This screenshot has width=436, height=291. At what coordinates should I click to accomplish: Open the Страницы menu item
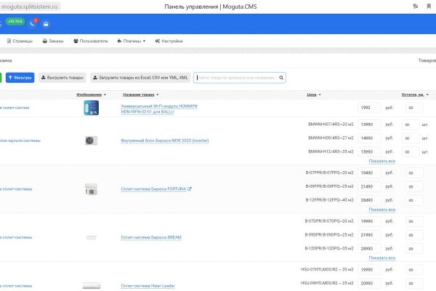(20, 41)
